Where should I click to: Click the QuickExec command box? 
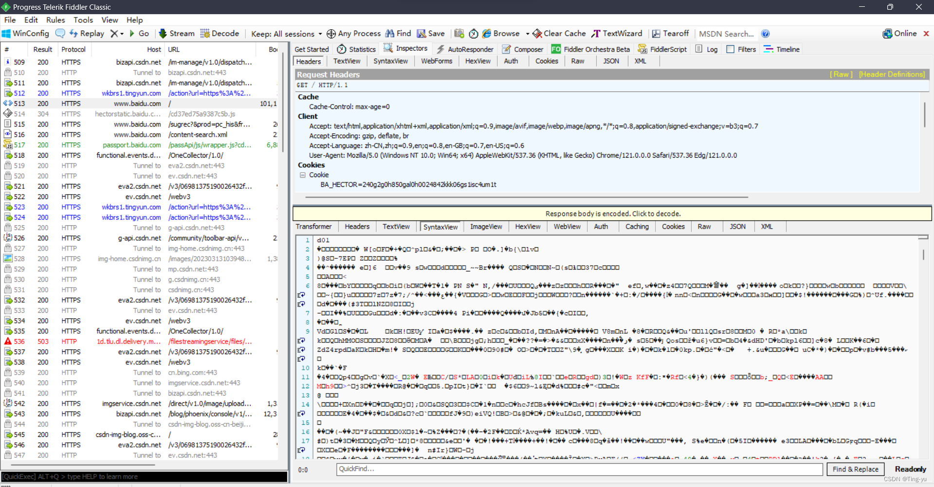click(144, 477)
